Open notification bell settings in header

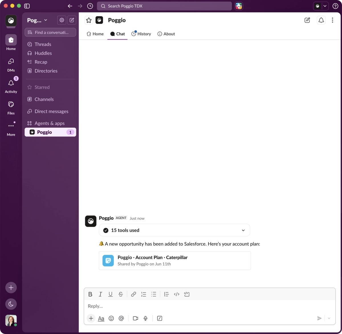pos(321,20)
